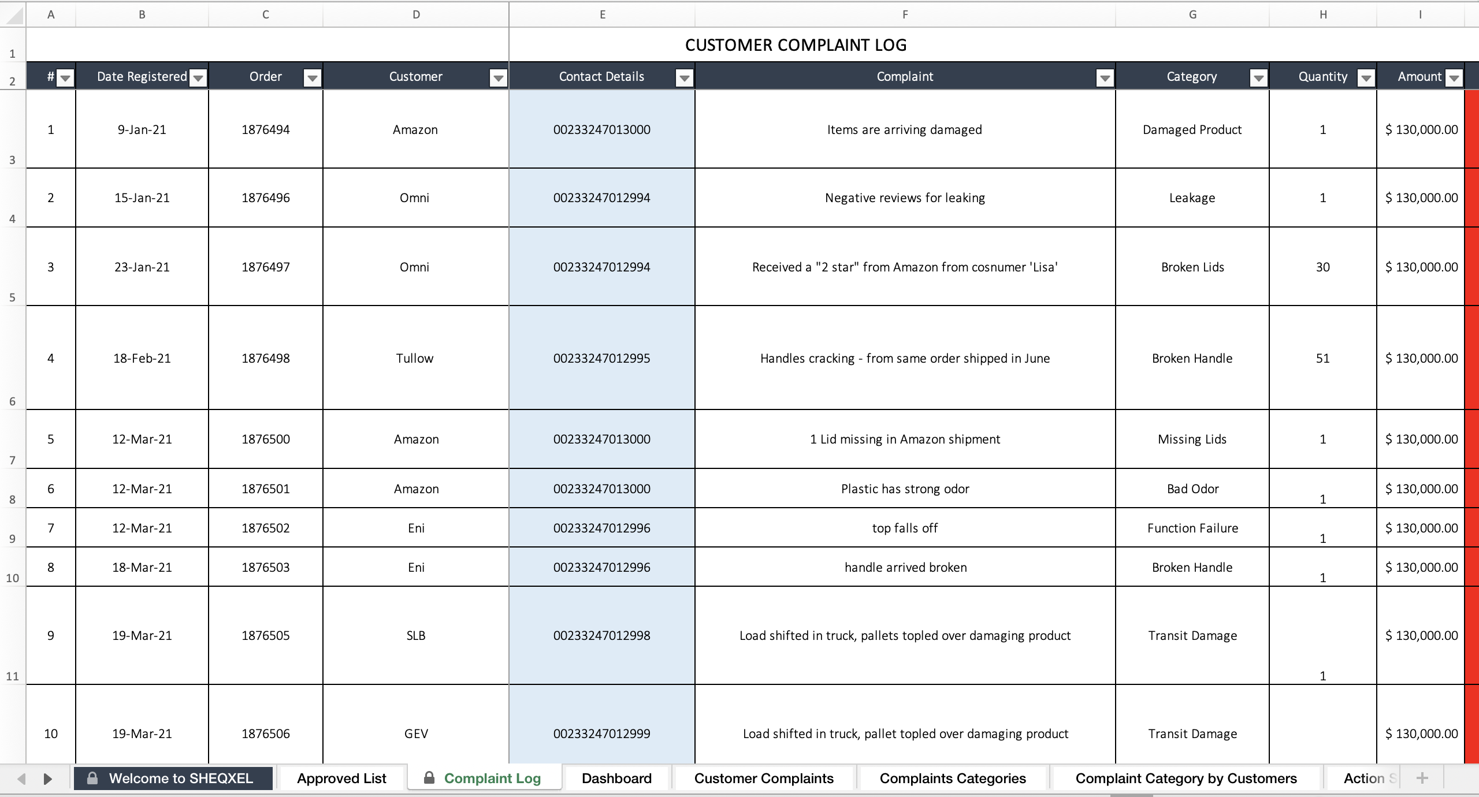Click the add new sheet plus icon
Image resolution: width=1479 pixels, height=797 pixels.
coord(1422,778)
